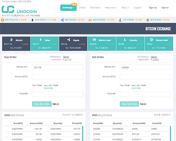Click bid price 515039 in BIDS table

pyautogui.click(x=96, y=140)
